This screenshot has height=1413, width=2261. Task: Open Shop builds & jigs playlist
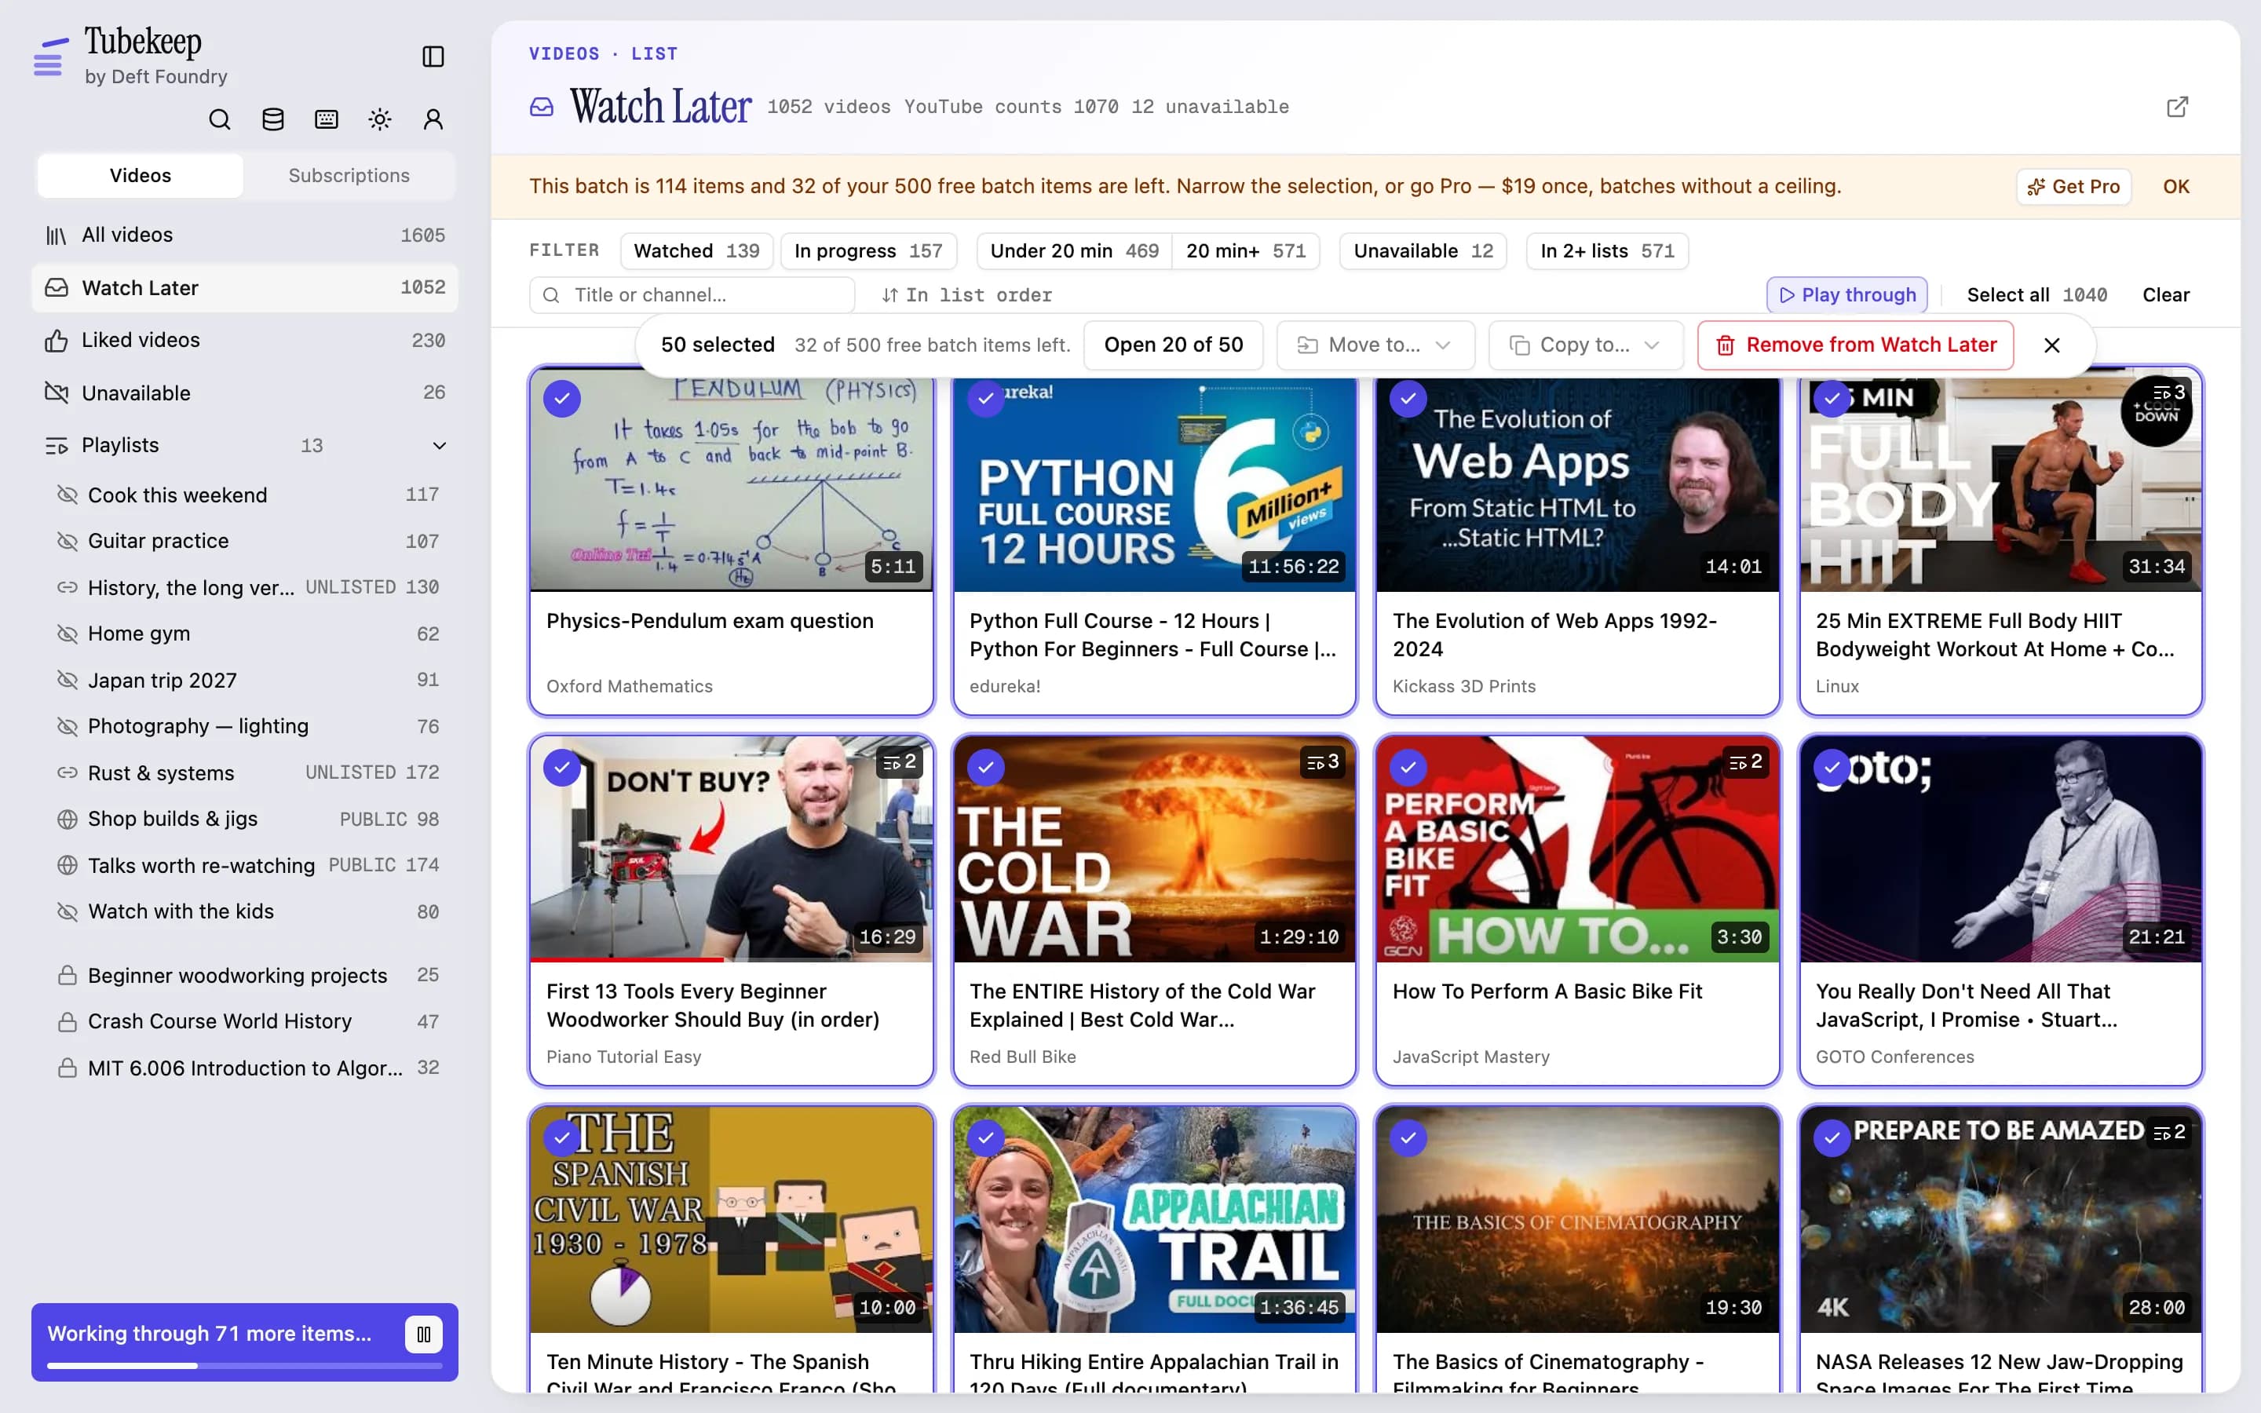coord(247,819)
